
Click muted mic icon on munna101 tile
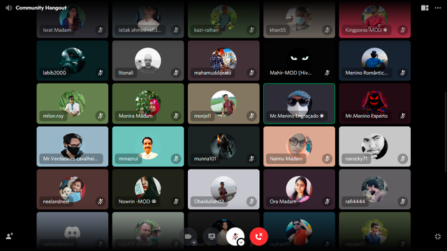coord(251,159)
